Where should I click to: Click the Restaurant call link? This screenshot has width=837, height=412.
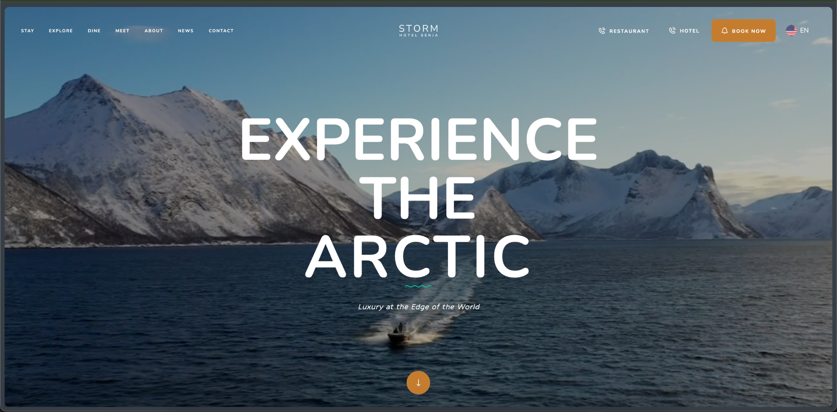point(624,31)
